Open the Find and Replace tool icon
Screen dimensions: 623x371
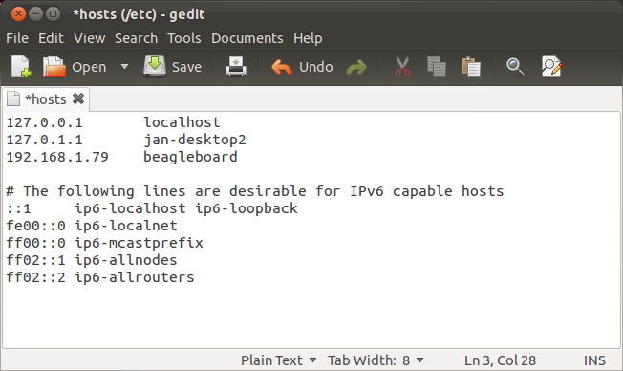pyautogui.click(x=551, y=67)
